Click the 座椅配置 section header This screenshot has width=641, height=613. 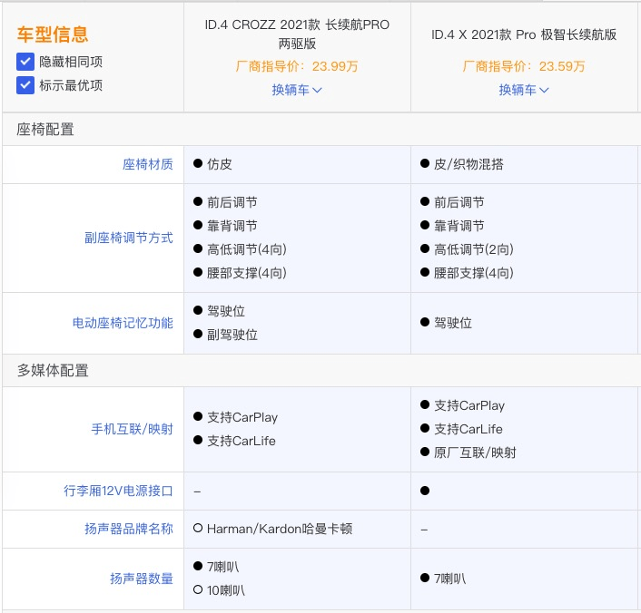[45, 130]
